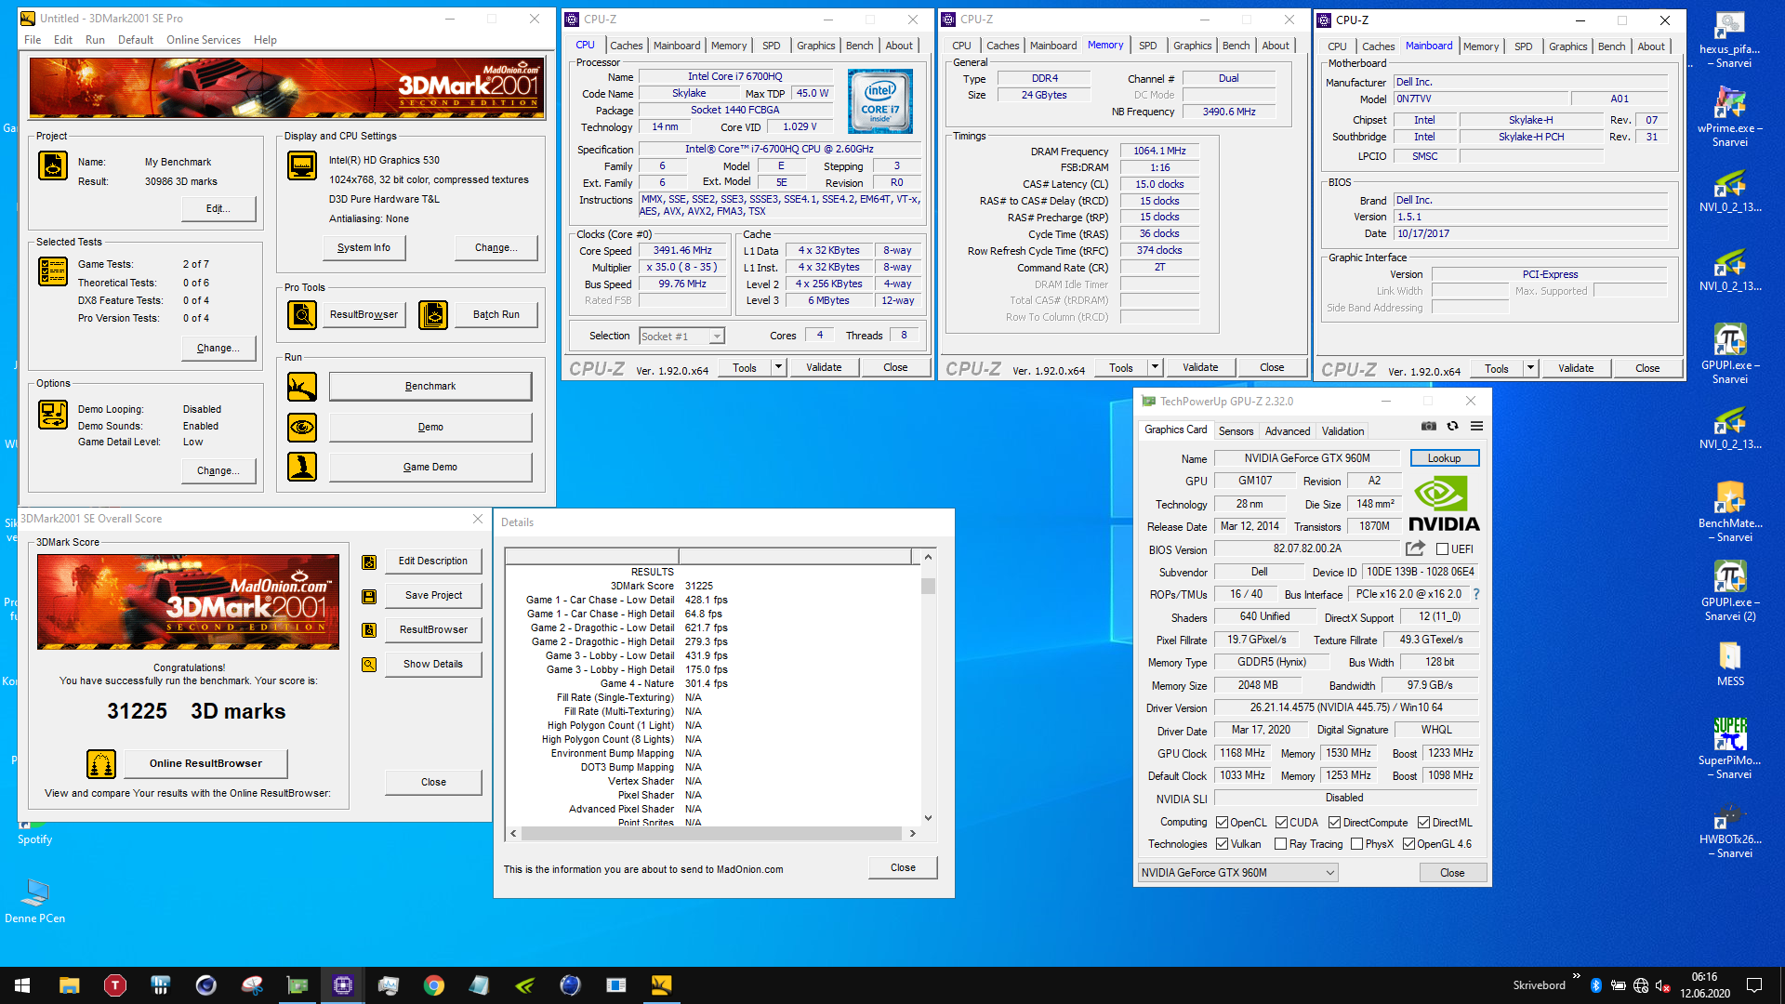Refresh GPU-Z with the refresh icon
Image resolution: width=1785 pixels, height=1004 pixels.
(1453, 427)
